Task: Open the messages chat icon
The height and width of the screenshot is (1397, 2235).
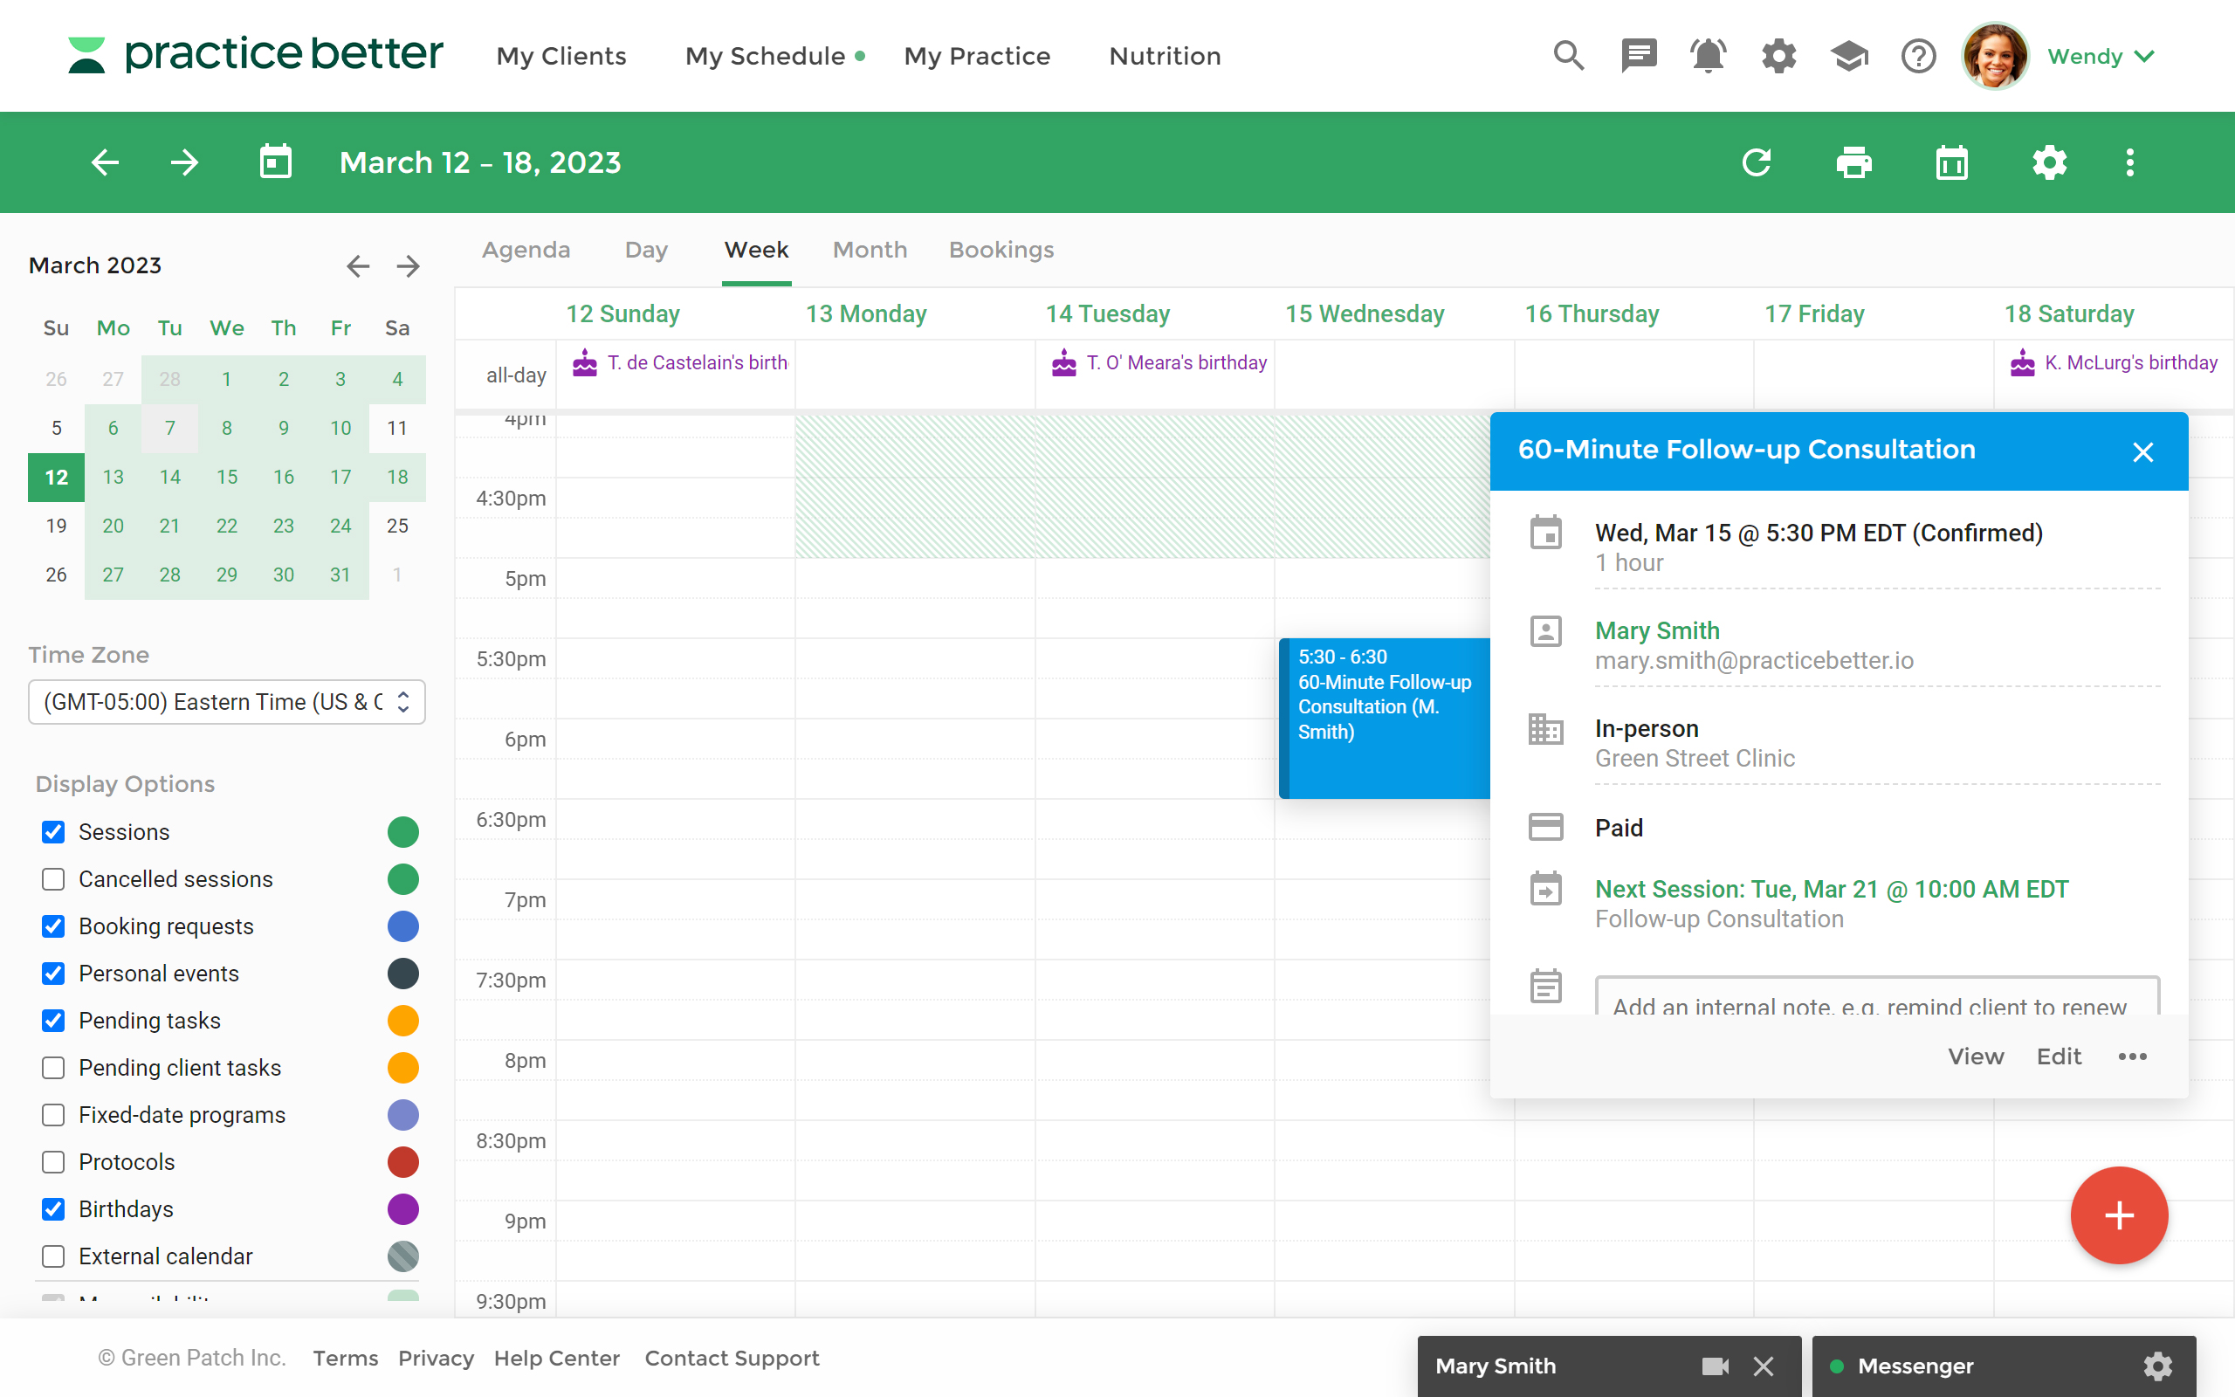Action: pyautogui.click(x=1639, y=55)
